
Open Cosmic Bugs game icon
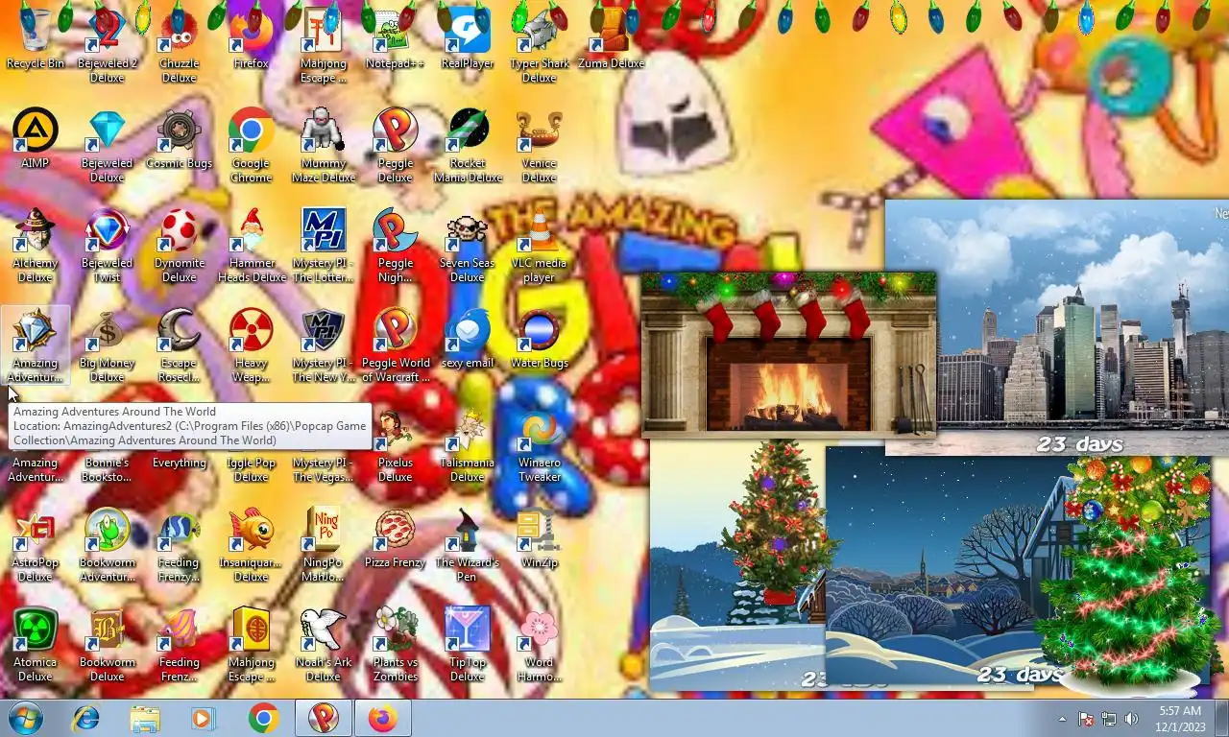point(180,139)
